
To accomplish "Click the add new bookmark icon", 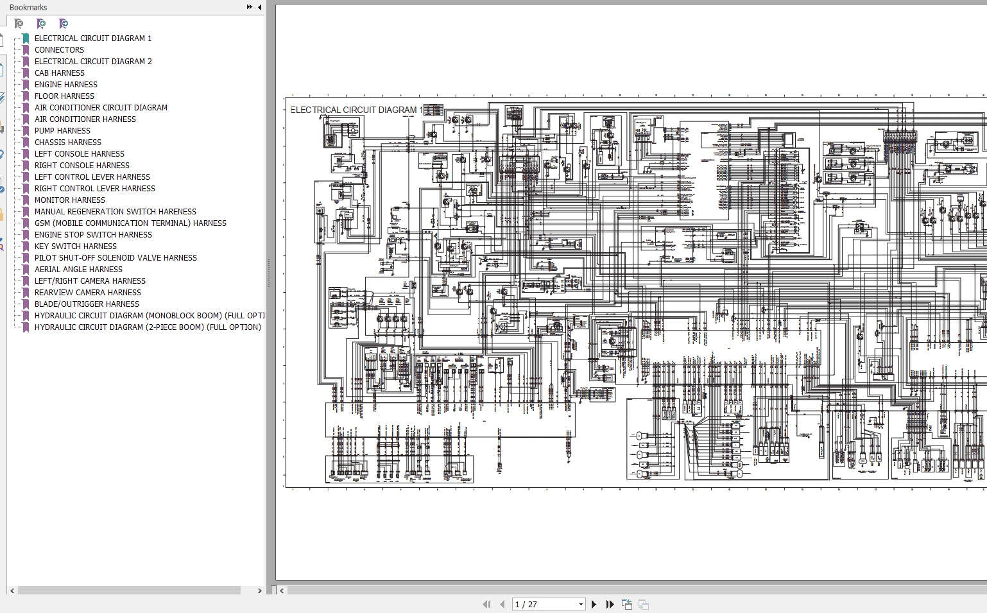I will pyautogui.click(x=41, y=24).
